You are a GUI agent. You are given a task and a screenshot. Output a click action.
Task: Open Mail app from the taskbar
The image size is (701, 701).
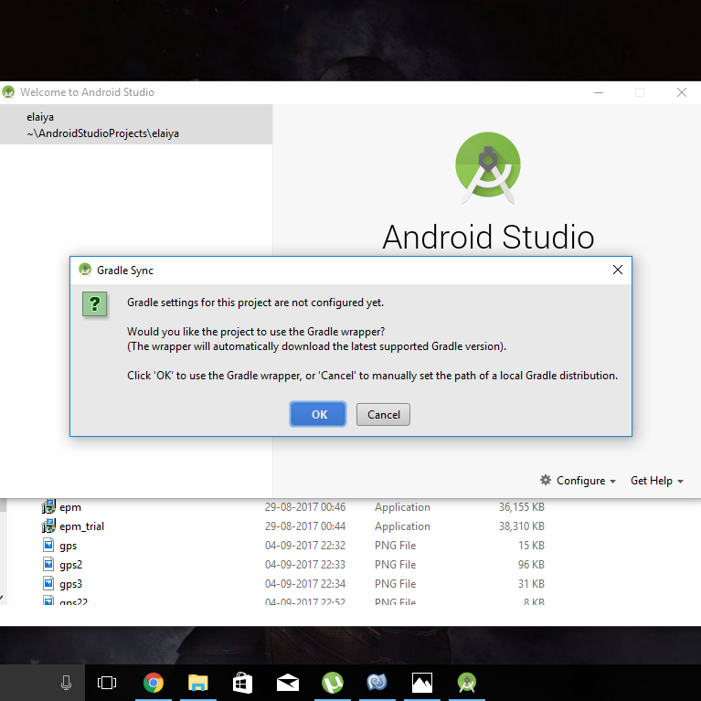[288, 683]
